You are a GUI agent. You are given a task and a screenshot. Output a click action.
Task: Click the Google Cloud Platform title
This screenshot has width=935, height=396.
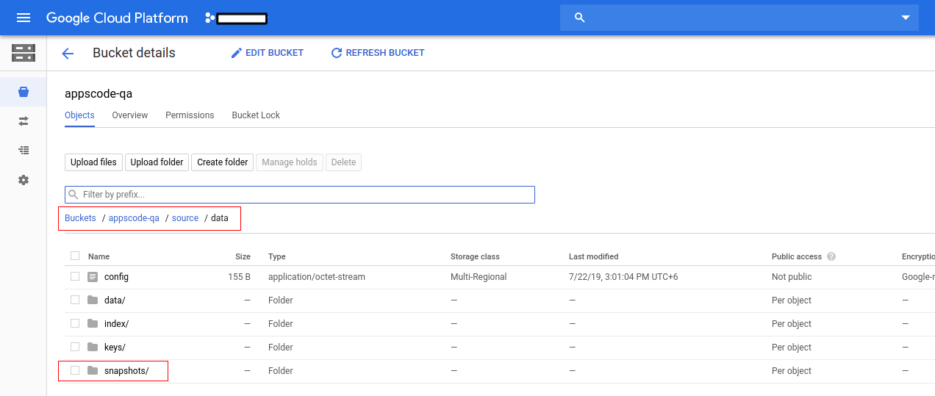[x=117, y=18]
